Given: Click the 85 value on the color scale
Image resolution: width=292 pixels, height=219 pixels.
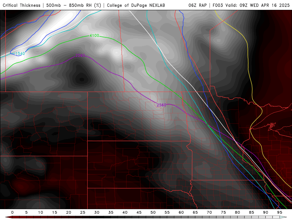Looking at the screenshot, I should pos(251,212).
